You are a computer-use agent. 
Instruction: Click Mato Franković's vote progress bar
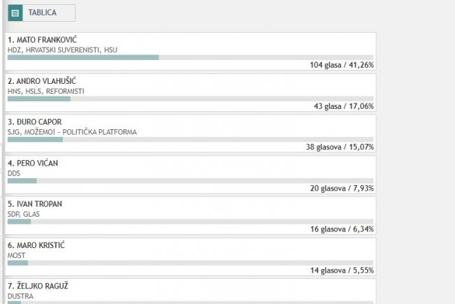[191, 57]
